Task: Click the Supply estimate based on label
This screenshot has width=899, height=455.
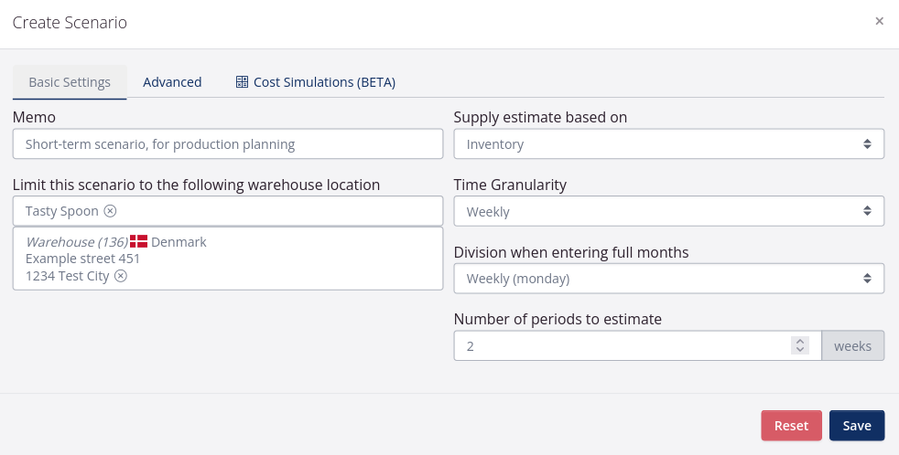Action: pyautogui.click(x=540, y=117)
